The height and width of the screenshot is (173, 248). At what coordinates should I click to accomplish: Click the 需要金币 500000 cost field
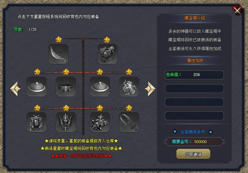194,142
